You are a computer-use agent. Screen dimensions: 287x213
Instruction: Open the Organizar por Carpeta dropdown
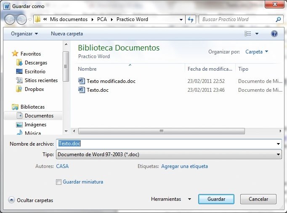[257, 52]
